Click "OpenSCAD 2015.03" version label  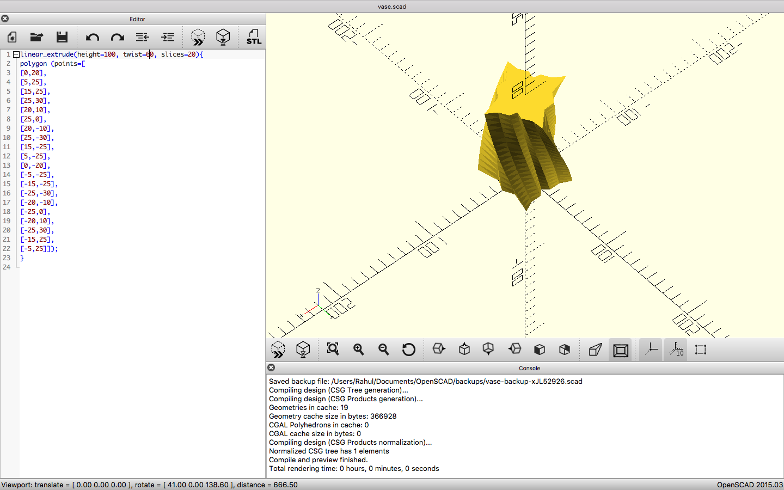750,485
